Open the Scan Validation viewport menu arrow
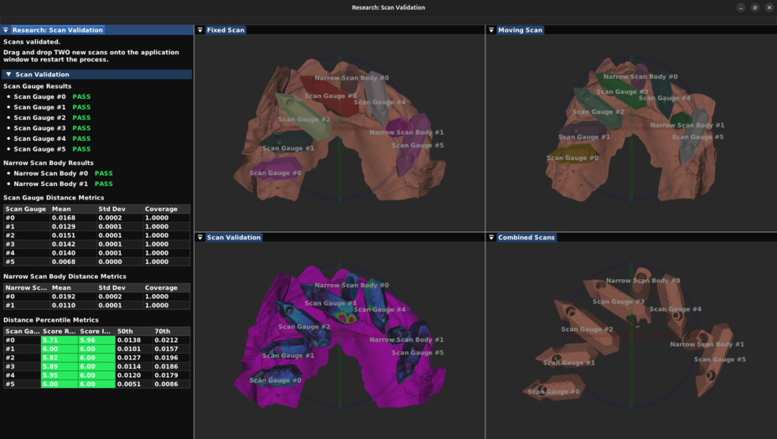Screen dimensions: 777x439 click(200, 238)
